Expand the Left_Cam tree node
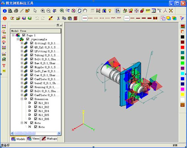Viewport: 187px width, 148px height. [x=22, y=71]
